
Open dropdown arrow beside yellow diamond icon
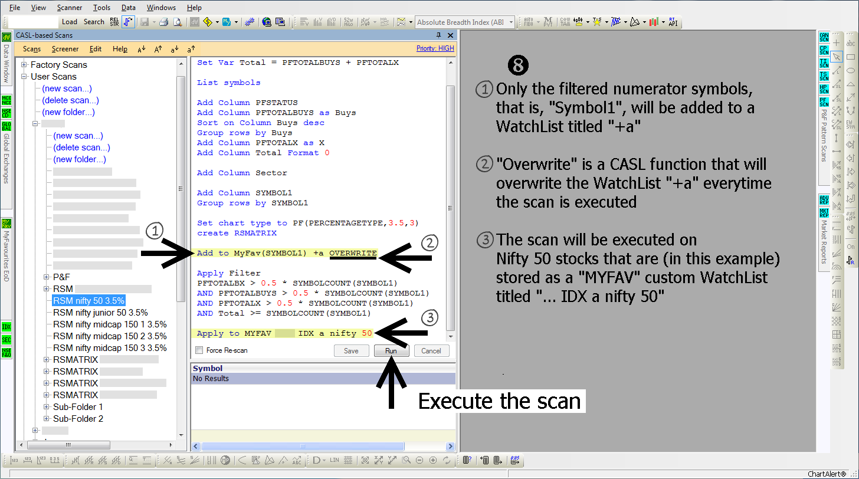[217, 22]
